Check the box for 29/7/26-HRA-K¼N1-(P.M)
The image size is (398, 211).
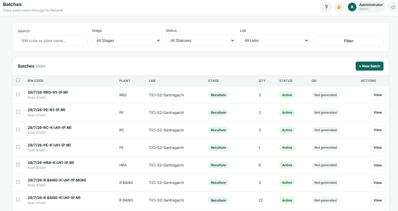[18, 164]
